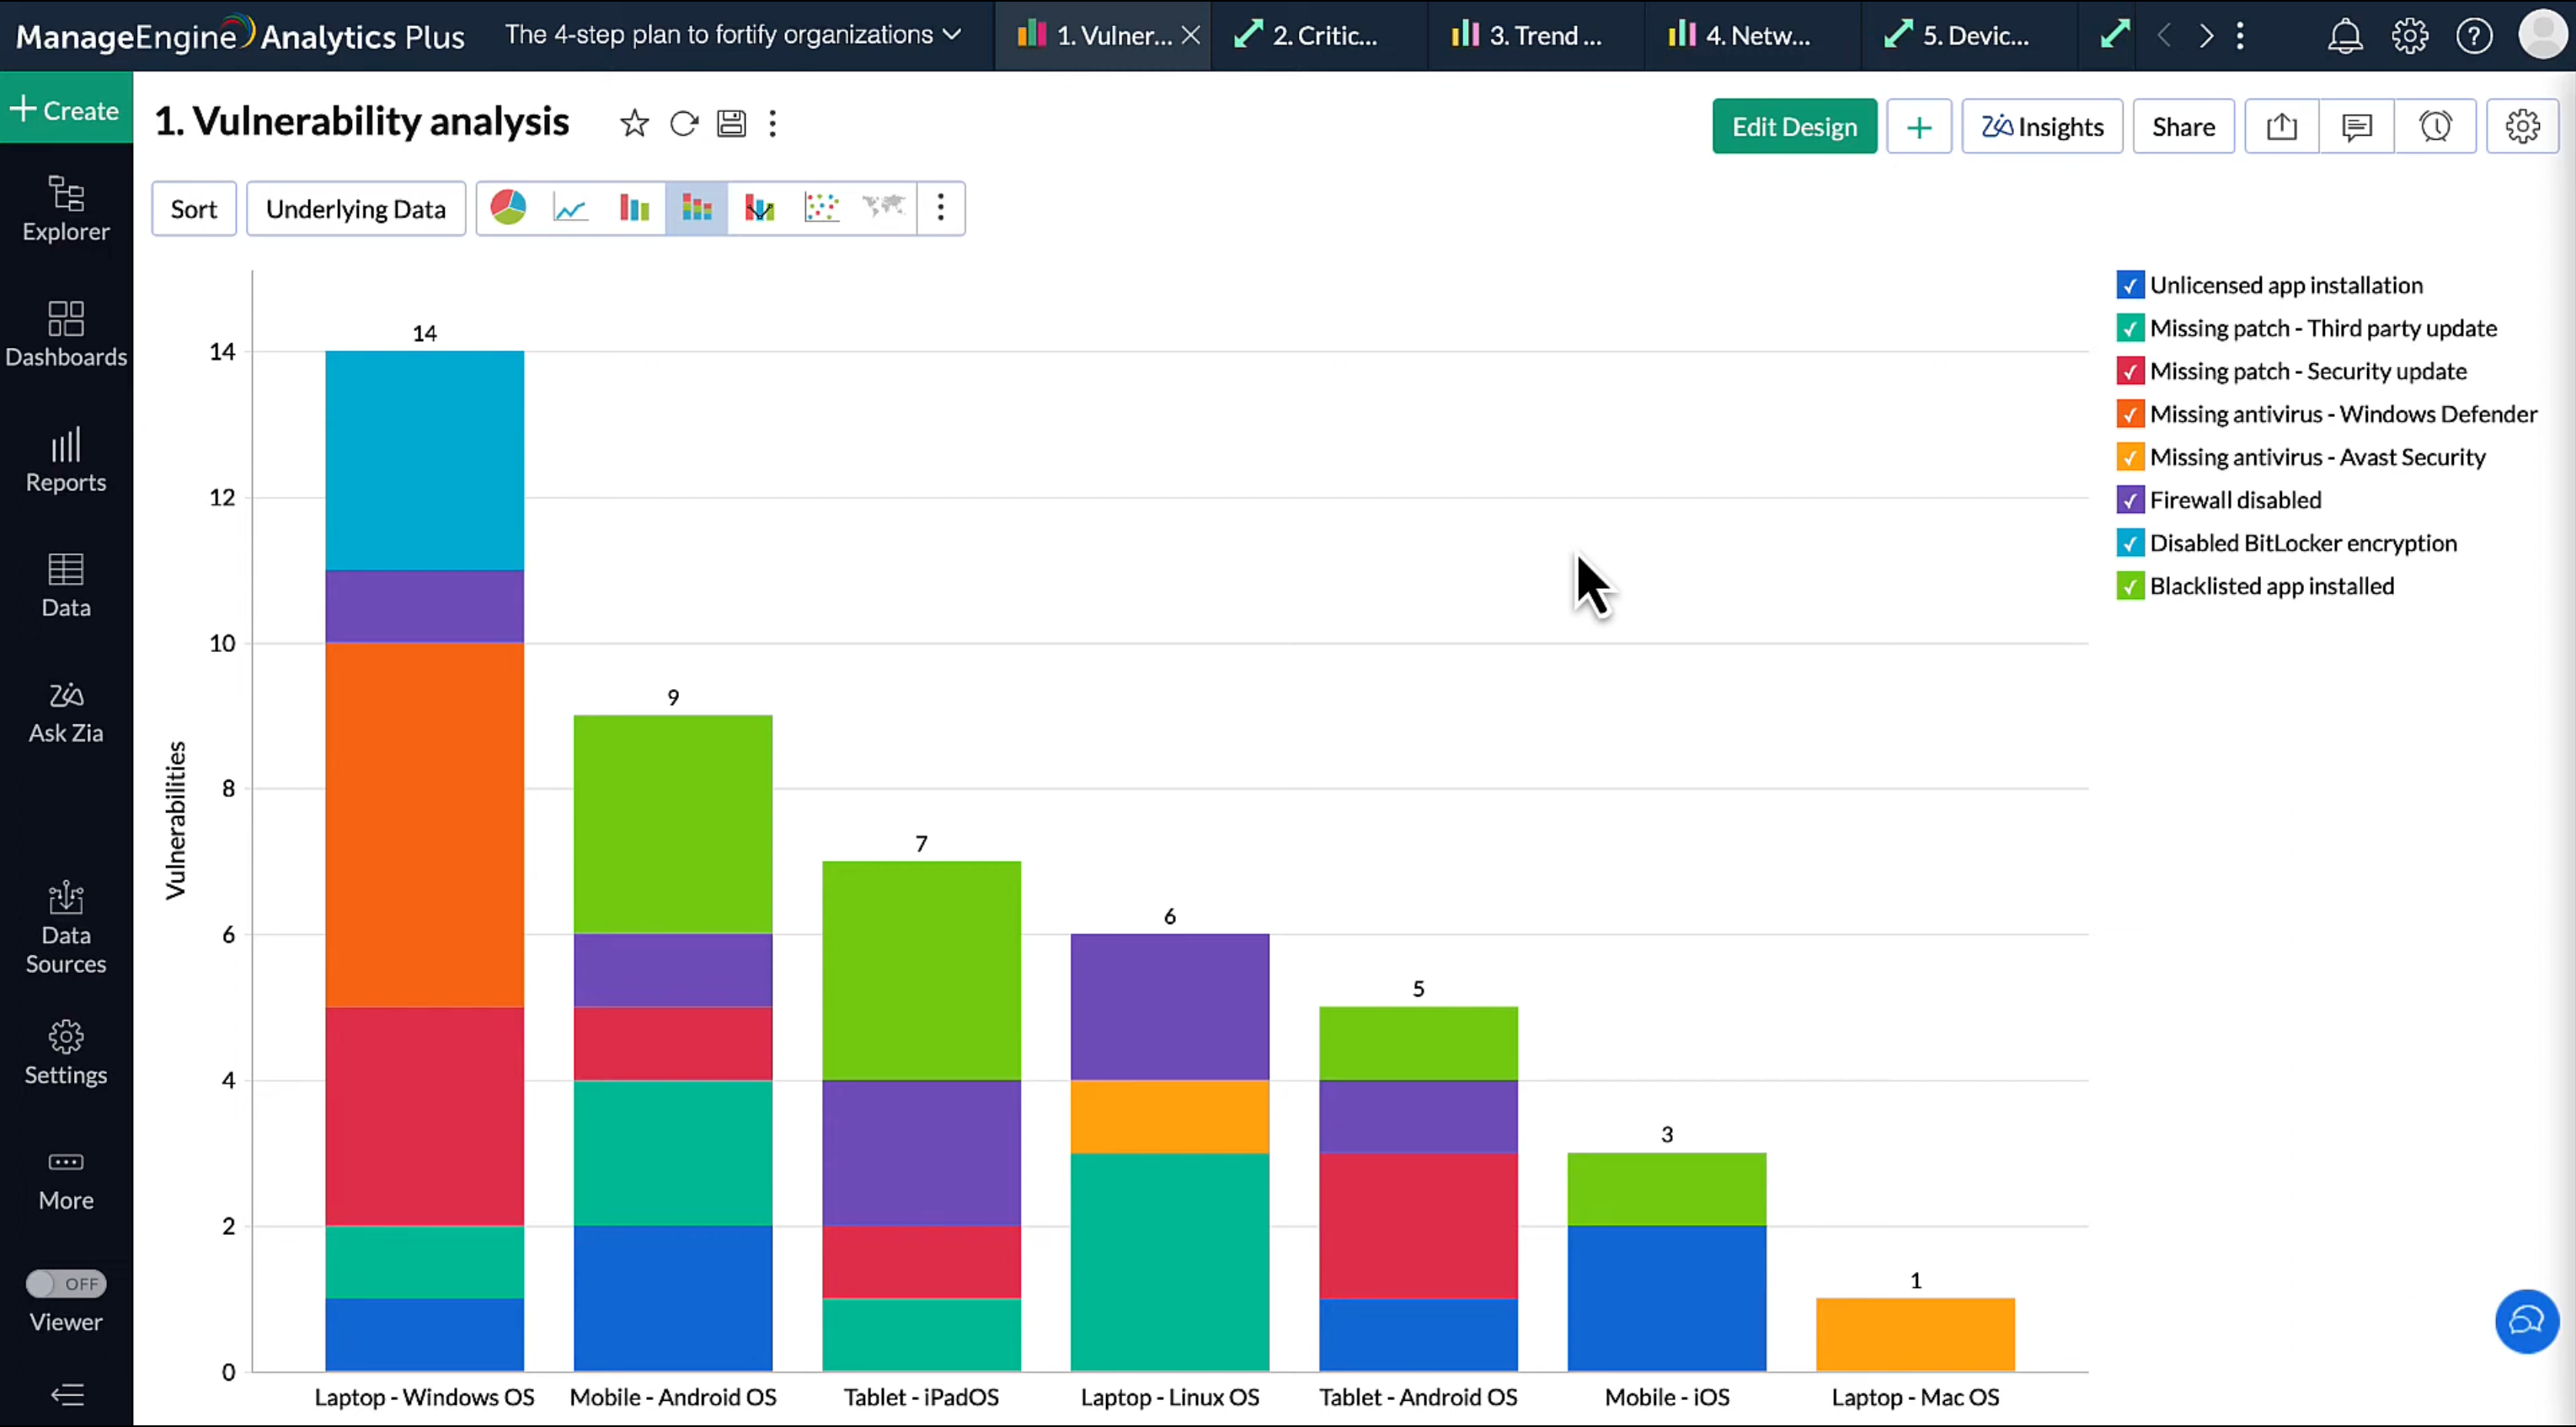This screenshot has width=2576, height=1427.
Task: Open the comments icon in the top toolbar
Action: pyautogui.click(x=2357, y=127)
